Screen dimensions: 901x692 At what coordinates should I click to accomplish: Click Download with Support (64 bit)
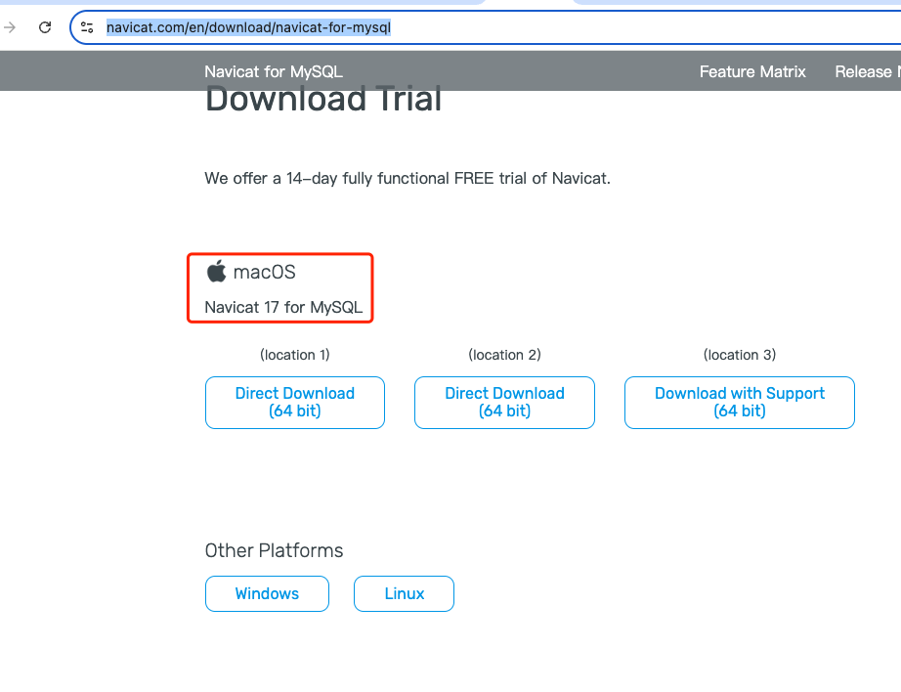(740, 403)
